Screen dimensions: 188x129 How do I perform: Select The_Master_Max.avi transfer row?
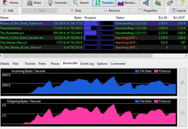(94, 43)
